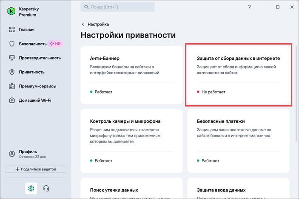The height and width of the screenshot is (199, 299).
Task: Click the Приватность icon in the sidebar
Action: [12, 72]
